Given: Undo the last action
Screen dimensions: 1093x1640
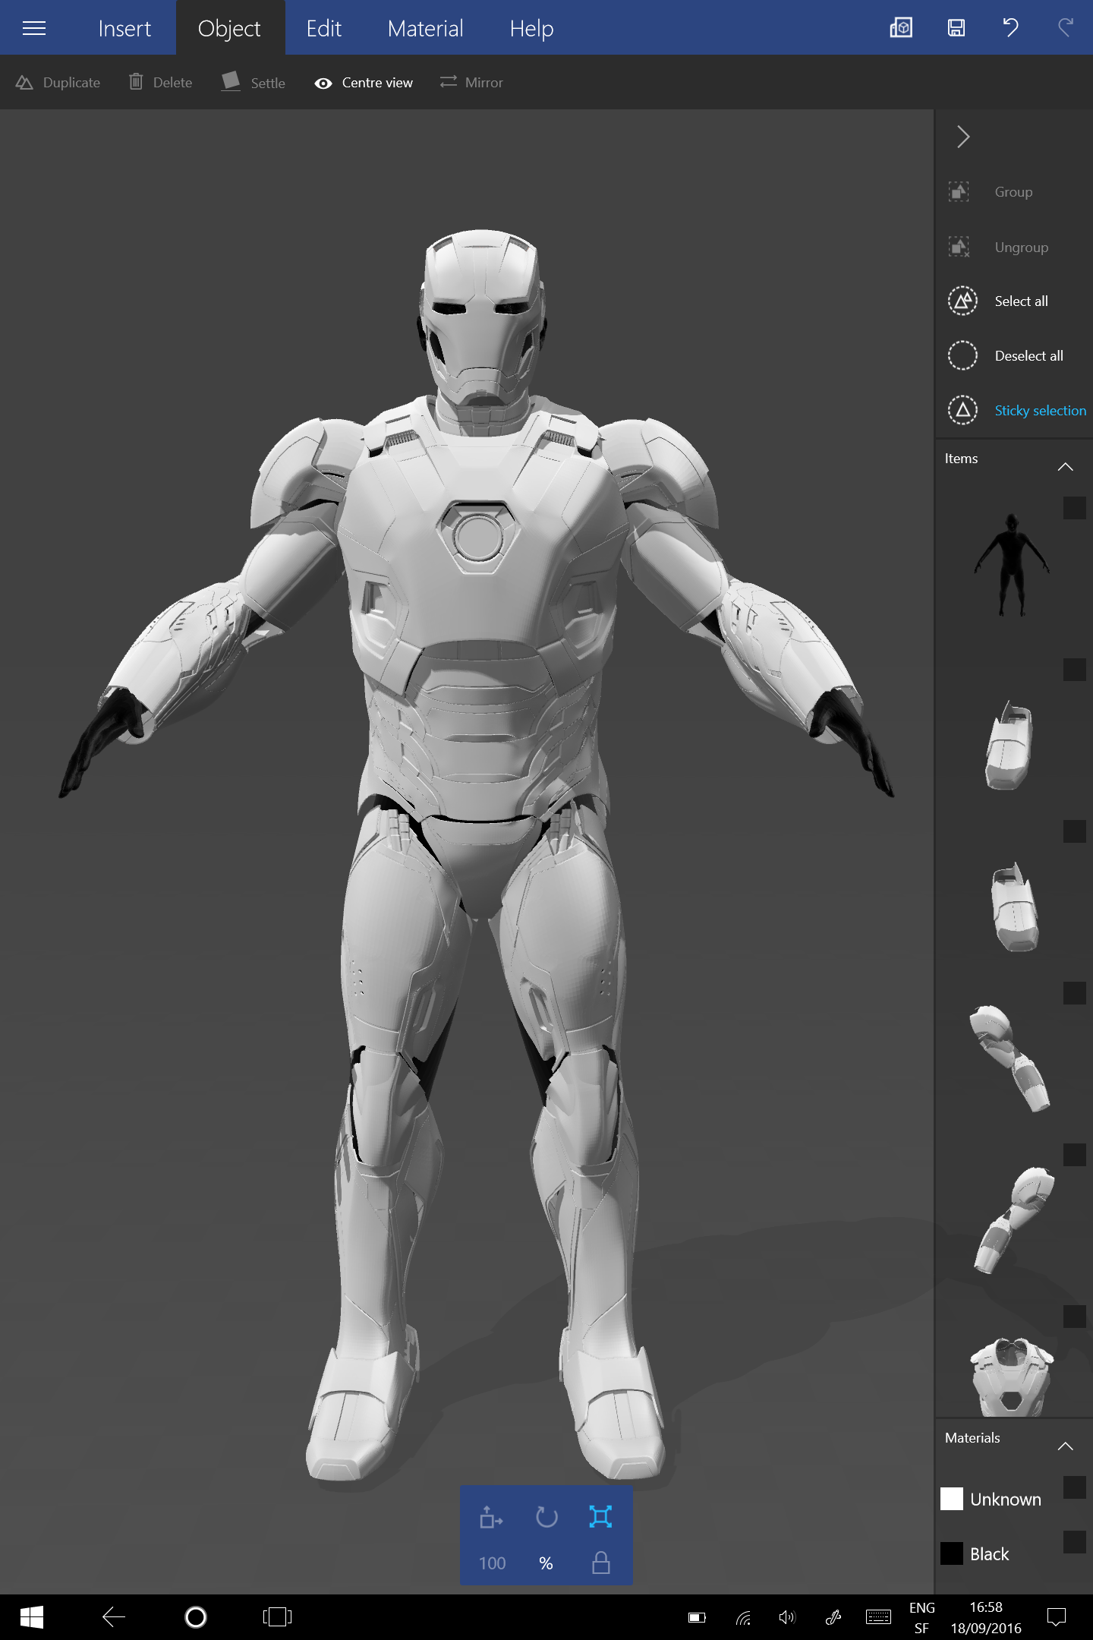Looking at the screenshot, I should (1010, 28).
